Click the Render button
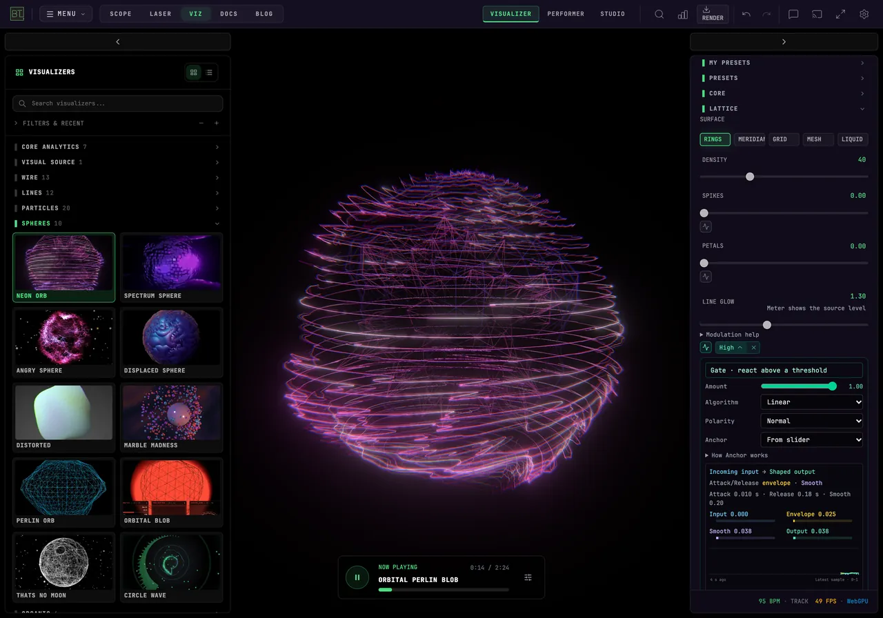The width and height of the screenshot is (883, 618). click(x=713, y=14)
